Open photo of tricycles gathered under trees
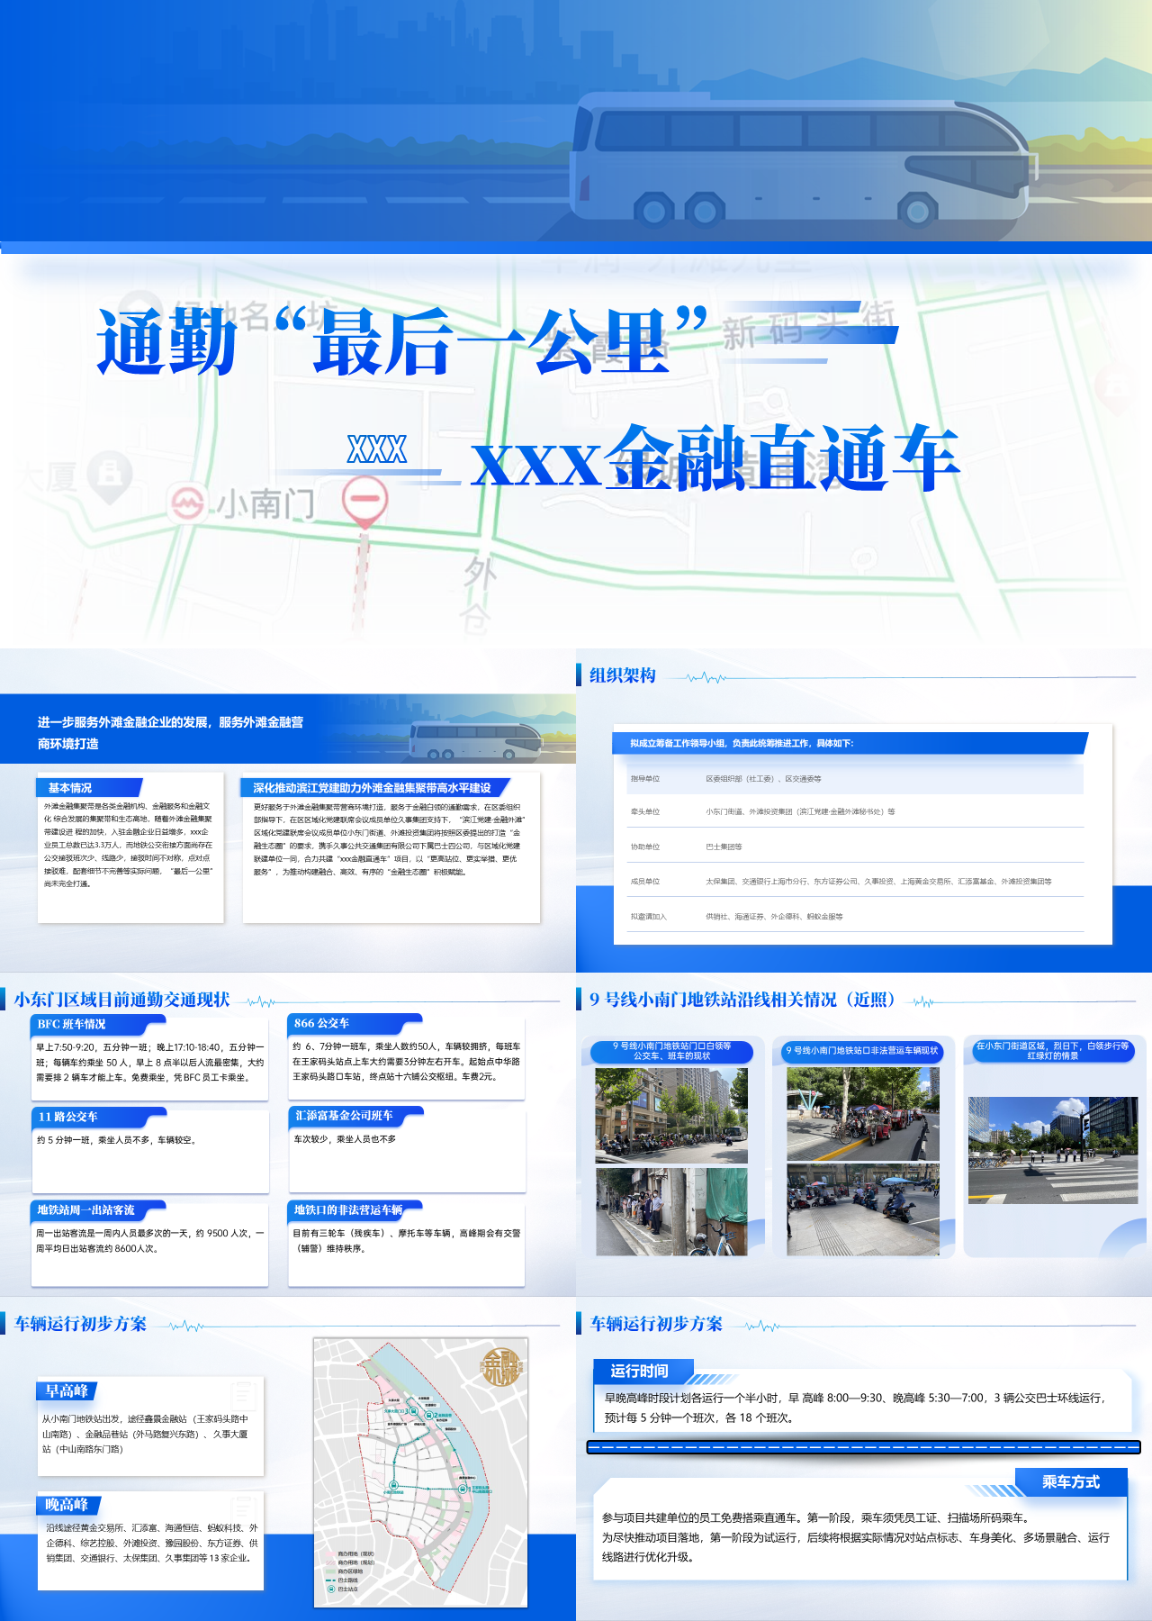This screenshot has height=1621, width=1152. [862, 1115]
